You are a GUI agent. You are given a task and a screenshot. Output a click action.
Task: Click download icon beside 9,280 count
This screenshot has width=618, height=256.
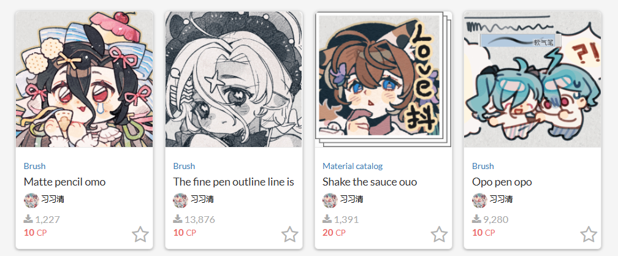pyautogui.click(x=476, y=219)
